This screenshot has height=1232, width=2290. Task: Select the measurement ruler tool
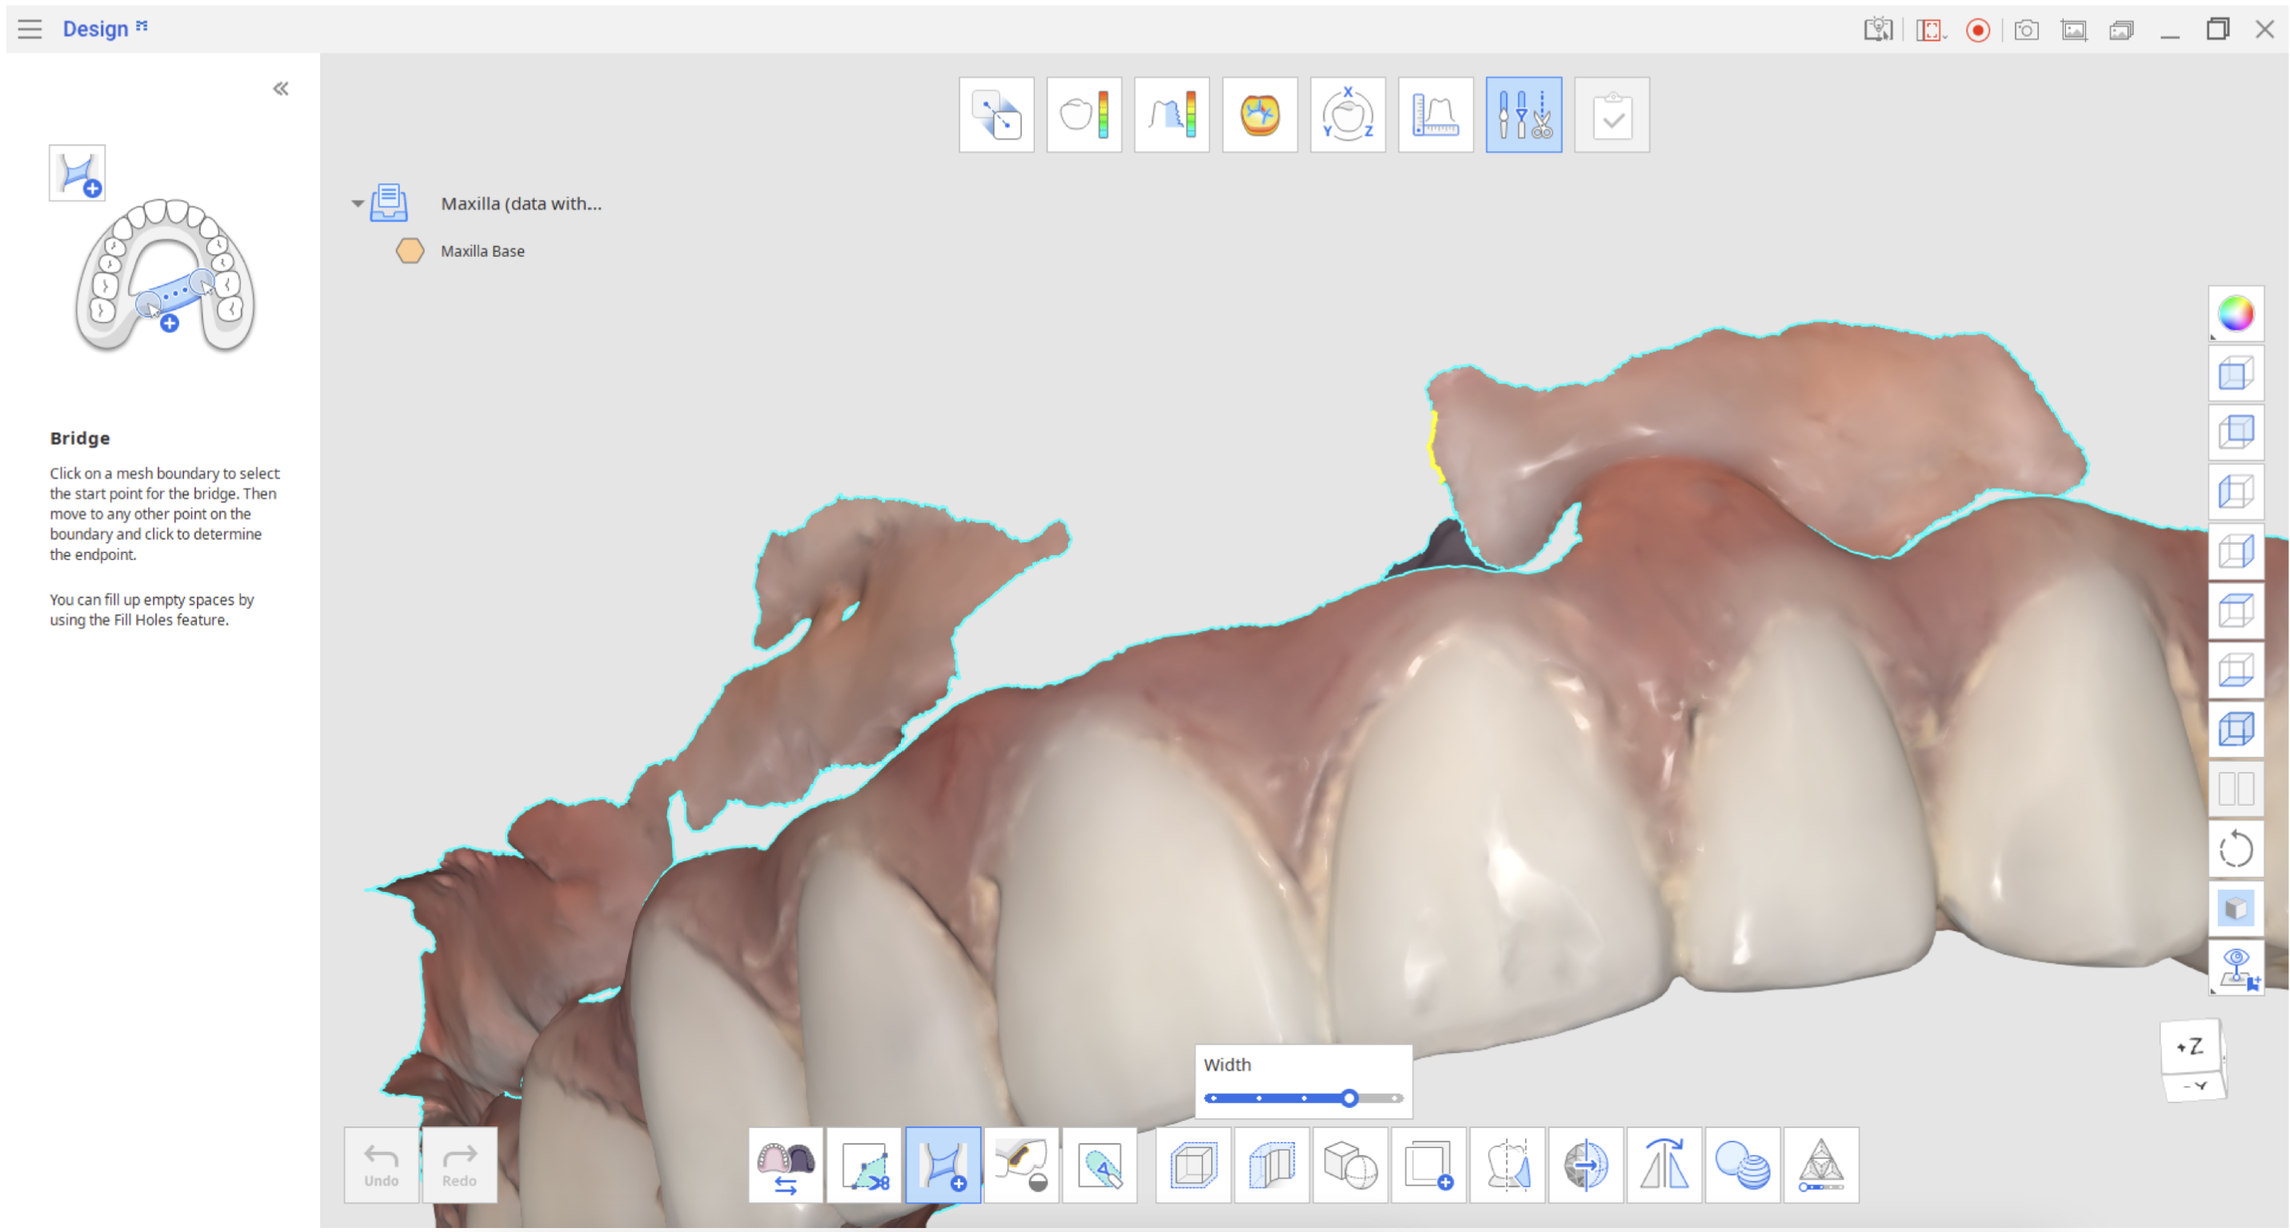pos(1435,114)
